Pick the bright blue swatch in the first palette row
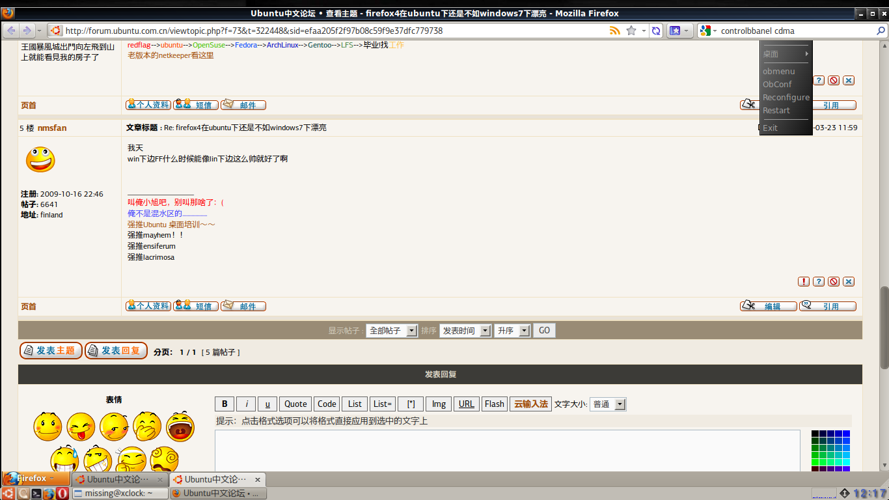 846,434
